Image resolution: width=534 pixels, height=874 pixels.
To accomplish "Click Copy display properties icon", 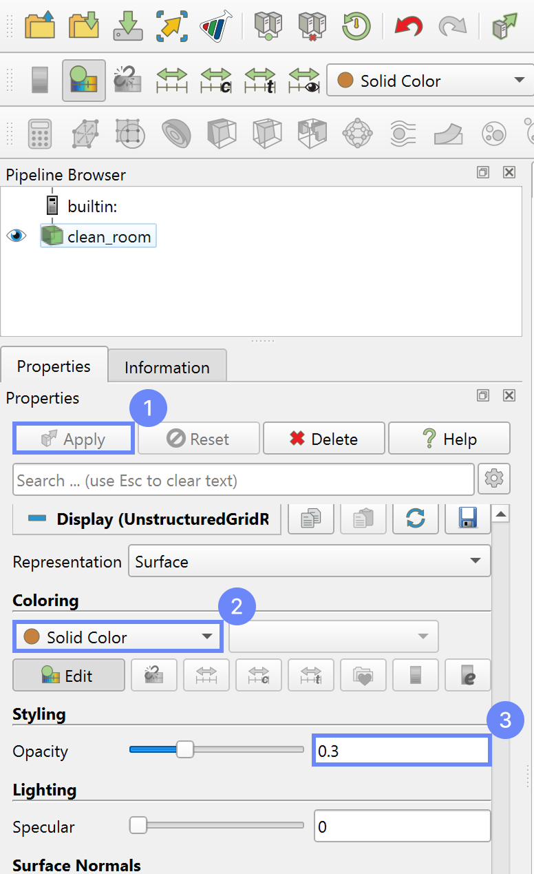I will point(311,519).
